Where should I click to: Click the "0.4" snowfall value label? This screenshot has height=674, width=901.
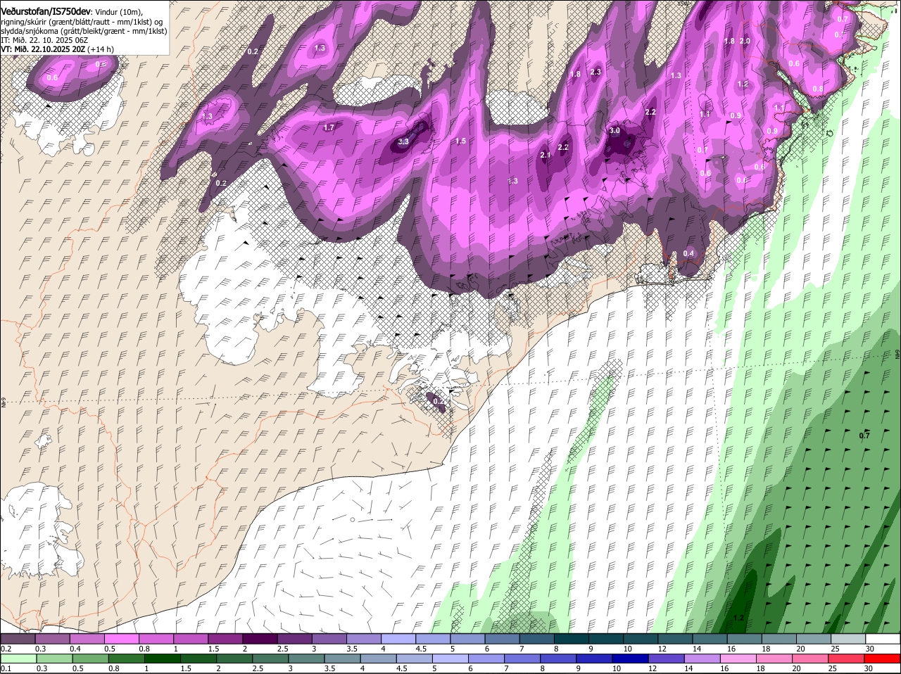[688, 253]
